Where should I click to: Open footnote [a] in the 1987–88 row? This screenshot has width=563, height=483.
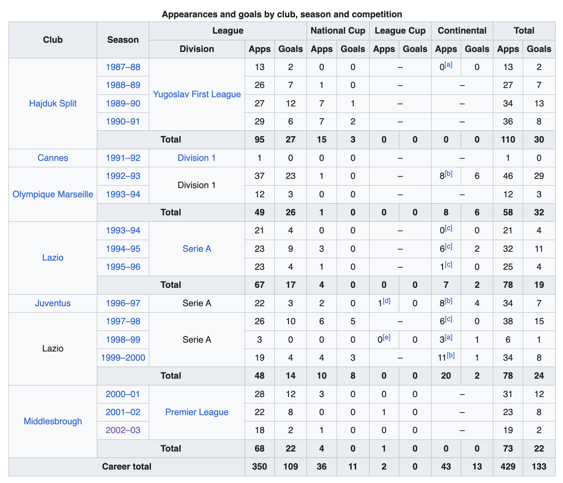click(448, 65)
